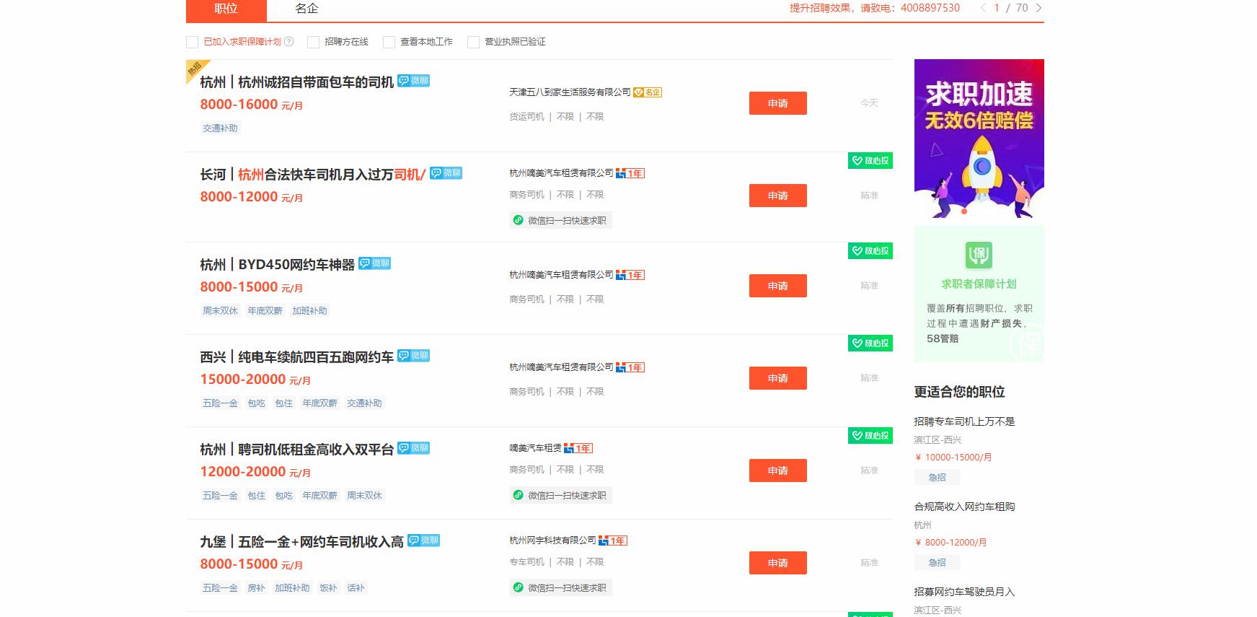Apply to 五险一金+网约车司机收入高 job
The width and height of the screenshot is (1257, 617).
click(x=777, y=563)
